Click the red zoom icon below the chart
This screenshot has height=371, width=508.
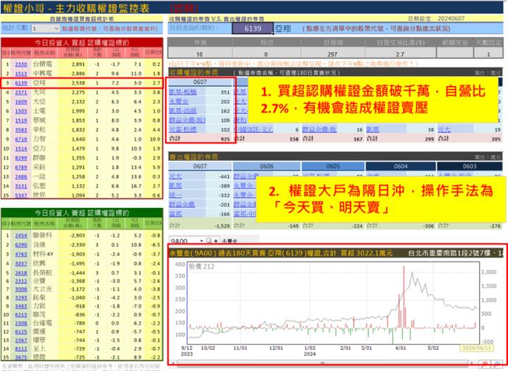tap(485, 365)
